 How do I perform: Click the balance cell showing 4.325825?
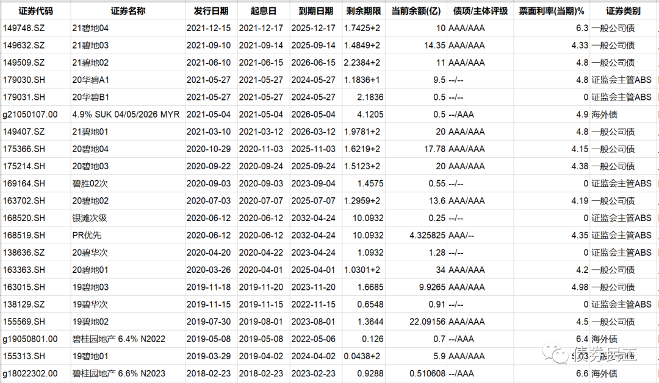(x=417, y=235)
